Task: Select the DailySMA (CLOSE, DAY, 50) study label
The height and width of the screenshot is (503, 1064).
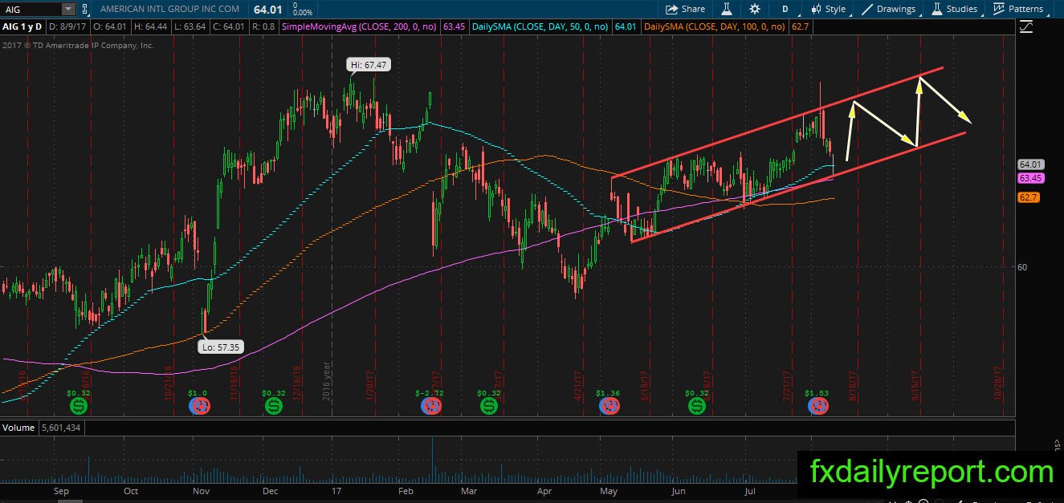Action: tap(540, 27)
